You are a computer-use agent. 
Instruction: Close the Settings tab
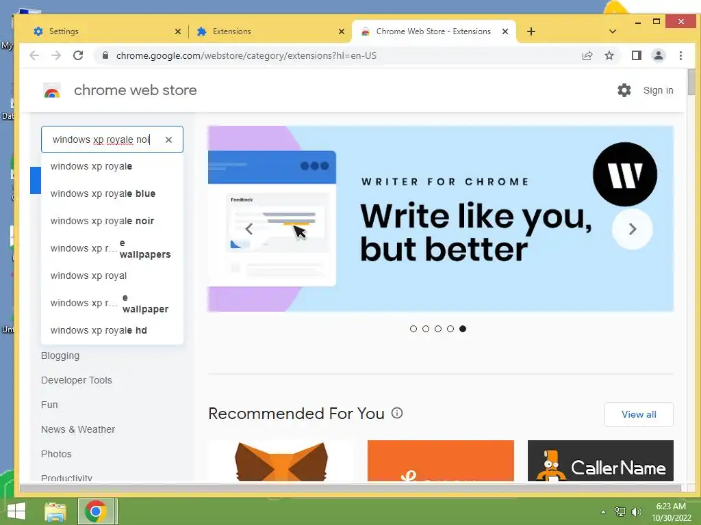point(178,31)
